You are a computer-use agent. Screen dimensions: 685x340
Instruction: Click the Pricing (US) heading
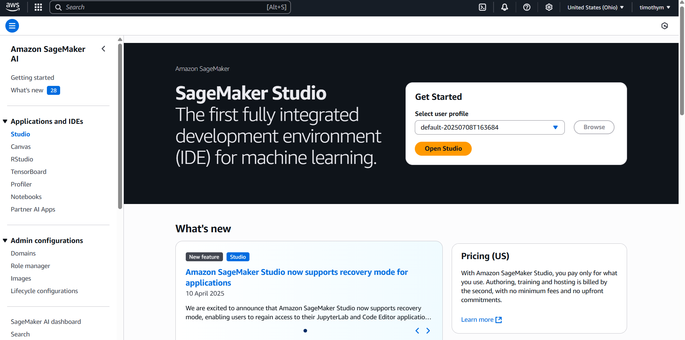[x=485, y=256]
